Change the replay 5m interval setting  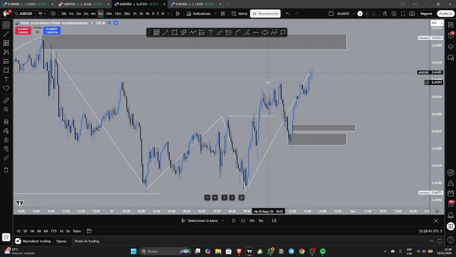[261, 221]
